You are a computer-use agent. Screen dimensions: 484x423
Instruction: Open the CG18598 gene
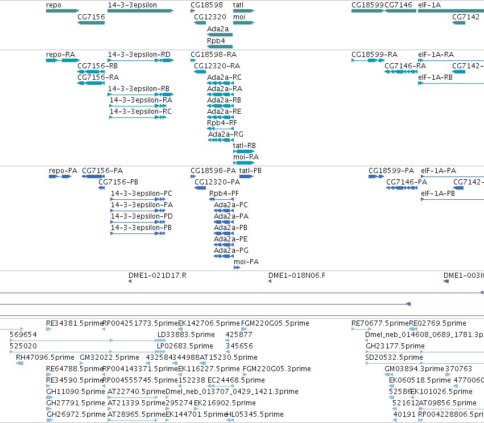point(193,11)
